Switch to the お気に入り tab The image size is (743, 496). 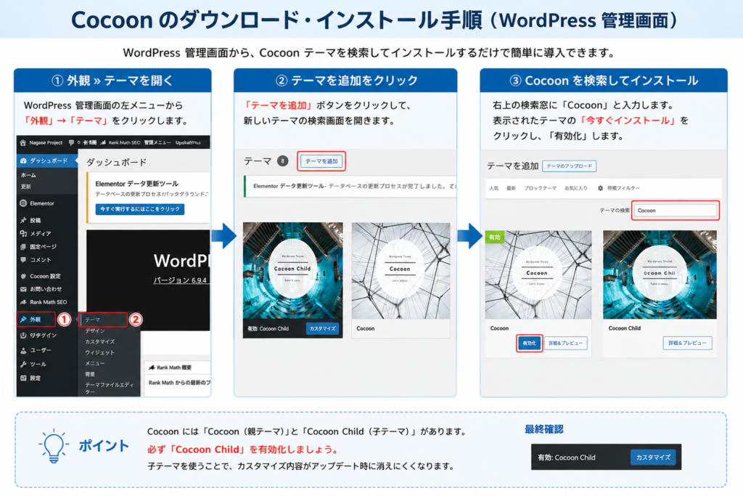click(x=575, y=188)
